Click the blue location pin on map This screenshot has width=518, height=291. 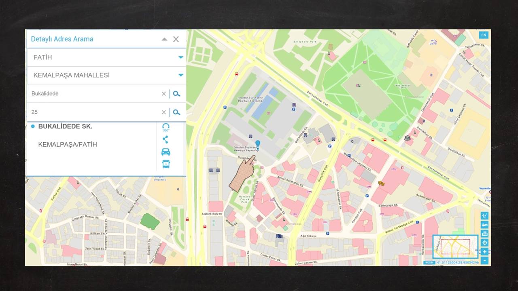click(x=258, y=145)
